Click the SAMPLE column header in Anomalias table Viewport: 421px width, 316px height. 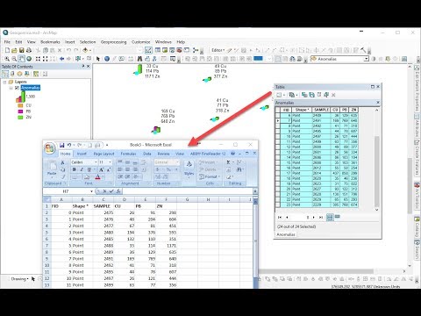[x=321, y=110]
